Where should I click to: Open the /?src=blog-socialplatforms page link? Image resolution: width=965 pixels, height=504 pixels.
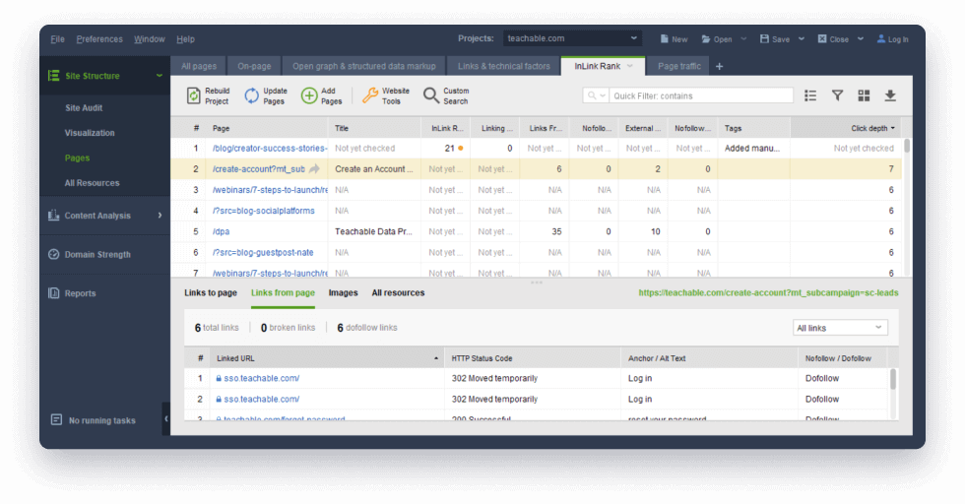264,211
